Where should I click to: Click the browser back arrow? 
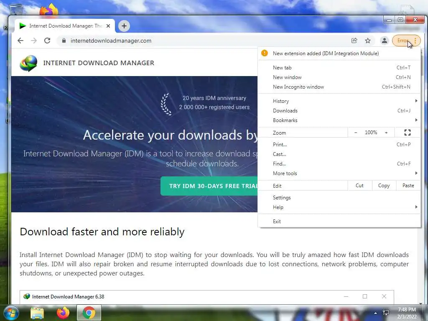tap(20, 41)
